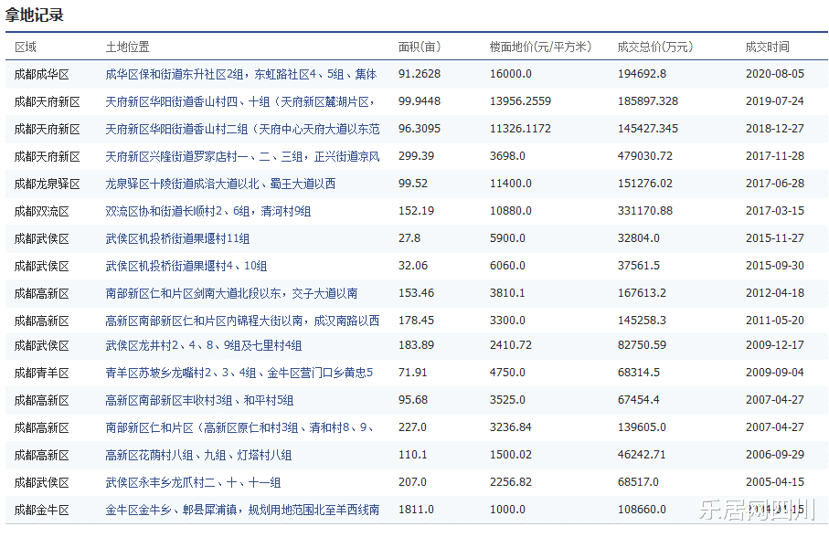Open link 武侯区机投桥街道果堰村11组
The width and height of the screenshot is (829, 537).
pyautogui.click(x=177, y=239)
